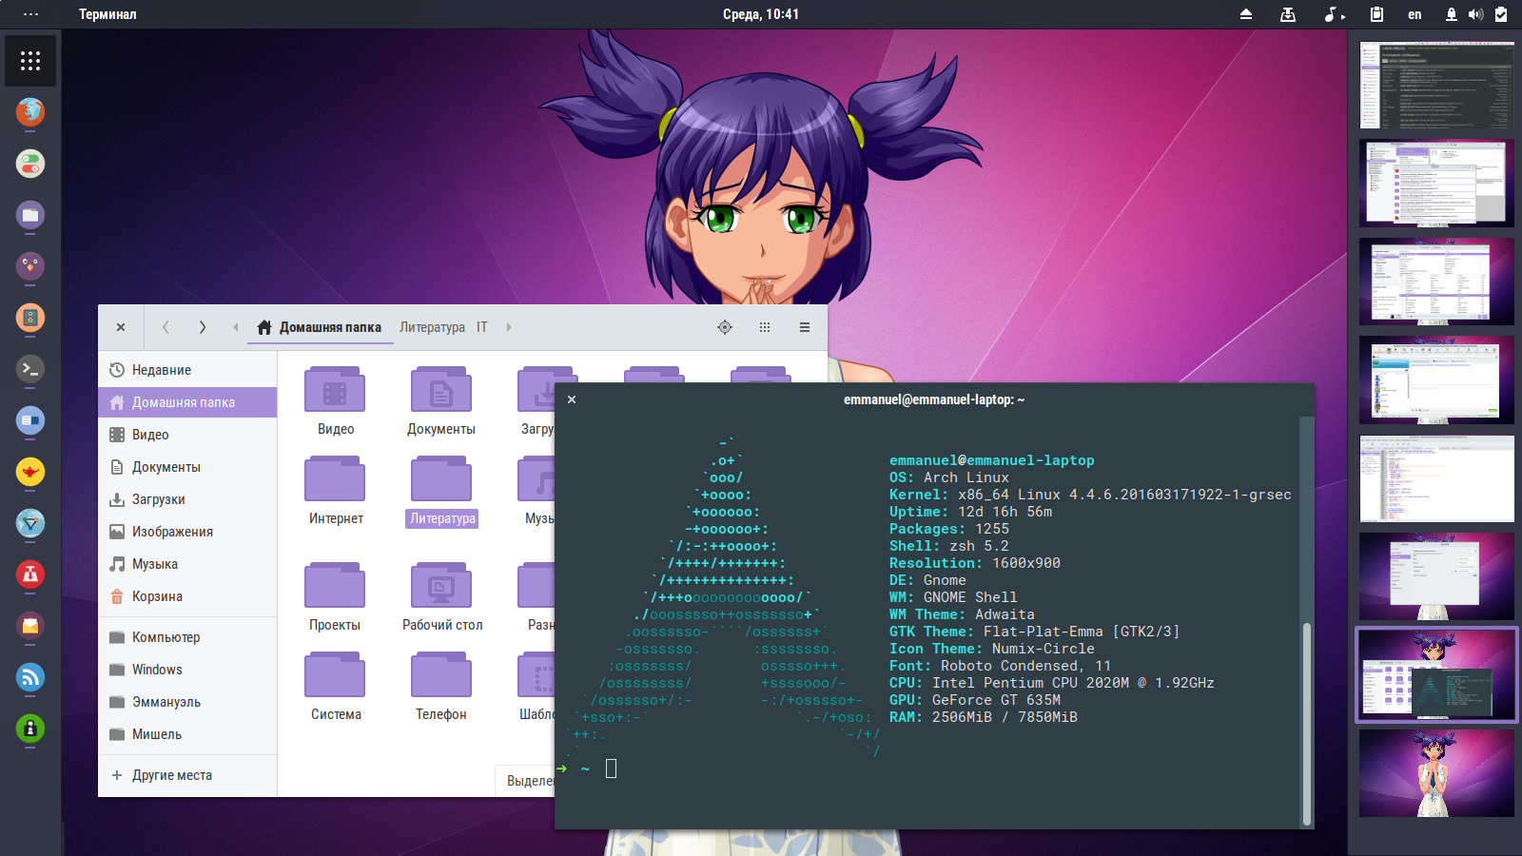
Task: Open the Проекты folder icon
Action: tap(335, 586)
